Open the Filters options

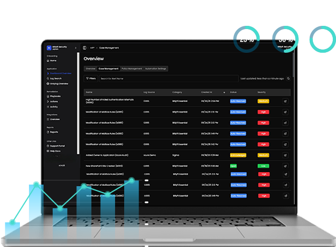coord(90,78)
